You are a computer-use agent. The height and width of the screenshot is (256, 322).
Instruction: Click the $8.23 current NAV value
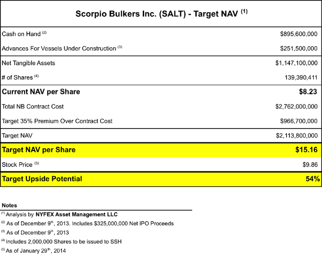(x=308, y=92)
